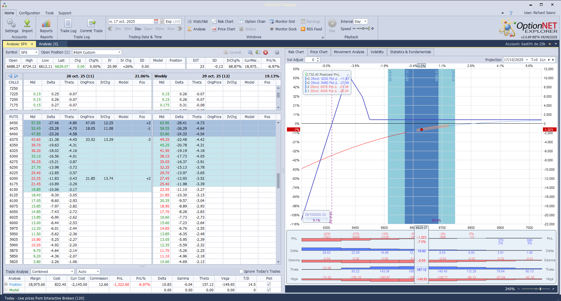Step forward to next trading period
Screen dimensions: 561x301
coord(180,29)
